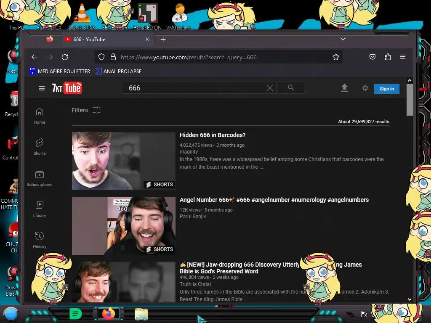
Task: Click the page scrollbar thumb
Action: point(410,99)
